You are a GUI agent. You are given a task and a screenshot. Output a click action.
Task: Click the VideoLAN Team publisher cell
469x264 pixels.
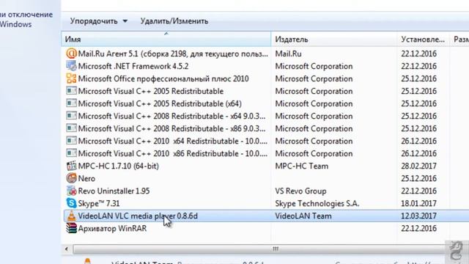(303, 216)
